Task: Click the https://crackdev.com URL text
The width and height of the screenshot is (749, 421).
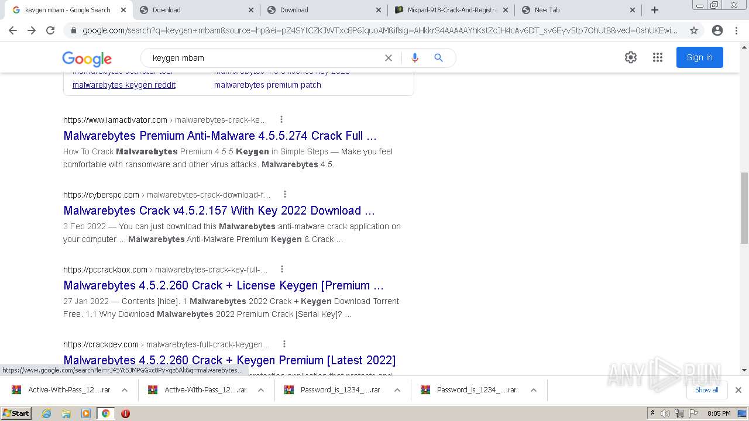Action: tap(101, 344)
